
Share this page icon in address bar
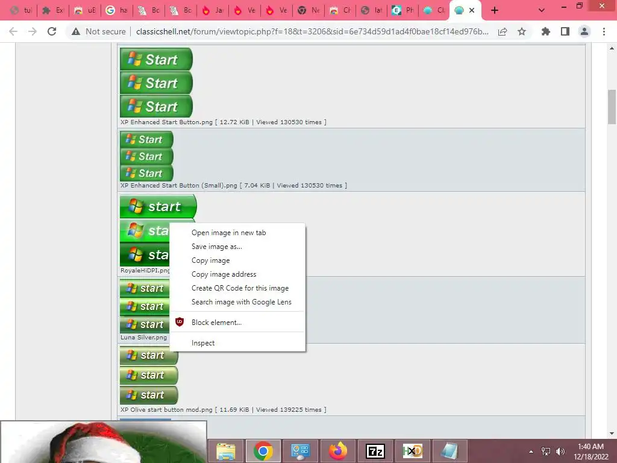pyautogui.click(x=503, y=31)
